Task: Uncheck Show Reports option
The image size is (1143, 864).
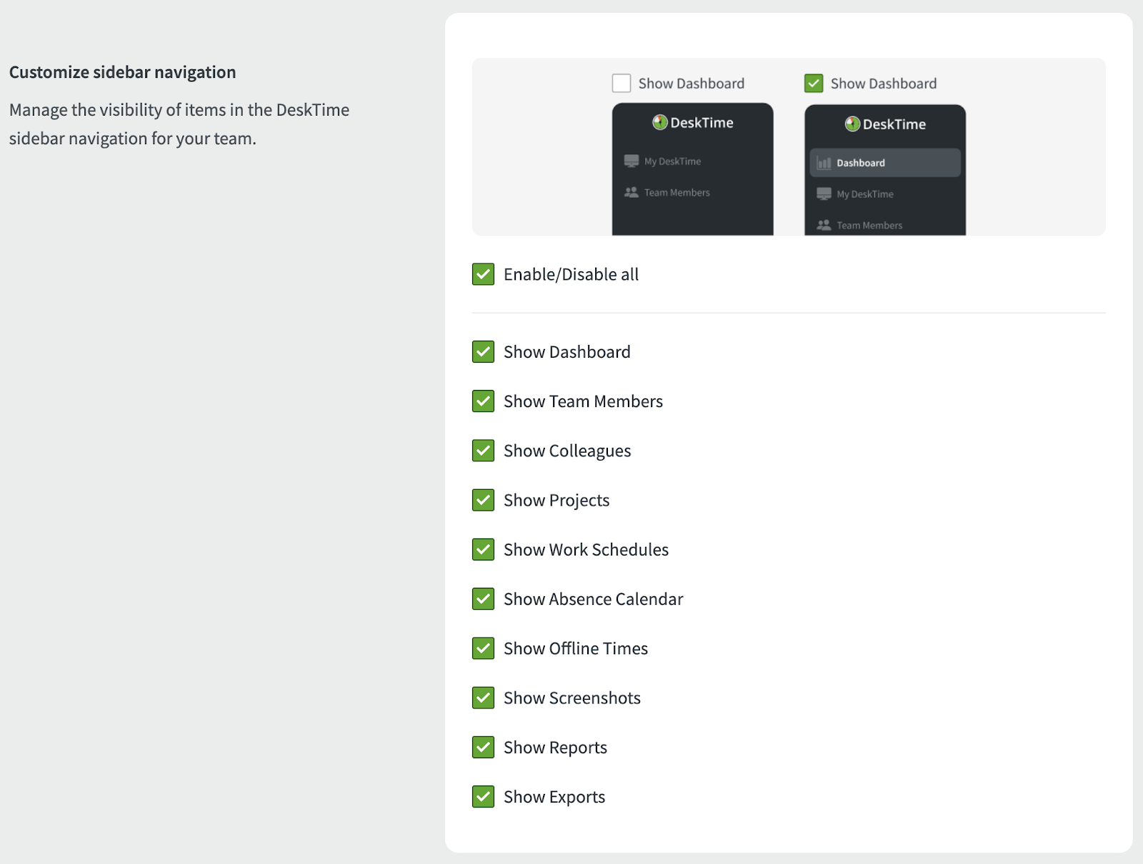Action: click(483, 748)
